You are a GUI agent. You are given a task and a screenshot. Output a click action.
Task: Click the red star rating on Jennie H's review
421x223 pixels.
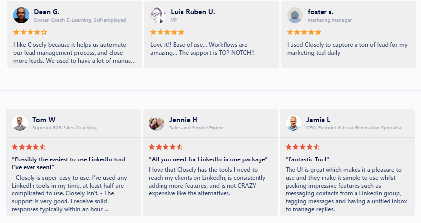point(166,147)
